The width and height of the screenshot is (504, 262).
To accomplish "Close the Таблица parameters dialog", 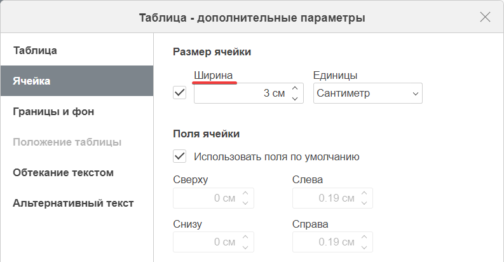I will [485, 17].
